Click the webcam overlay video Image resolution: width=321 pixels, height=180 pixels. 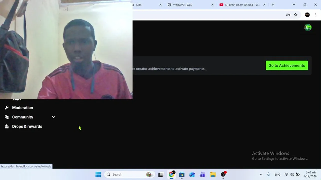coord(66,49)
